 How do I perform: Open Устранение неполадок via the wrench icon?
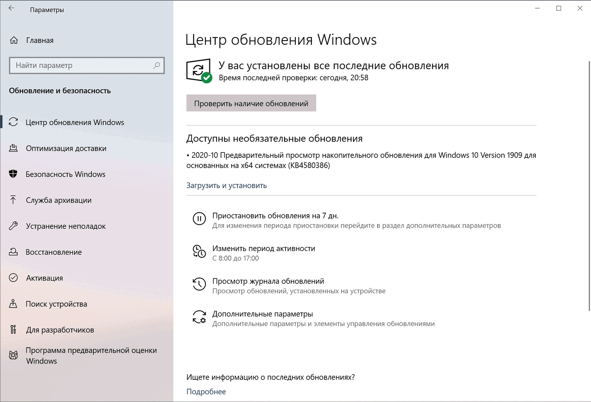[x=13, y=226]
